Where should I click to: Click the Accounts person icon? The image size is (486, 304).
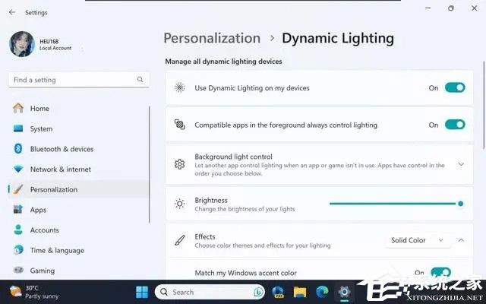[x=18, y=230]
